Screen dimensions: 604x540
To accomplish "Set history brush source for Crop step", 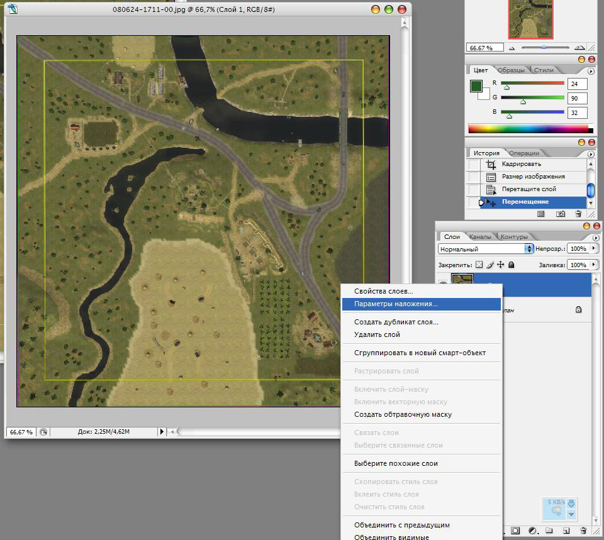I will coord(473,164).
